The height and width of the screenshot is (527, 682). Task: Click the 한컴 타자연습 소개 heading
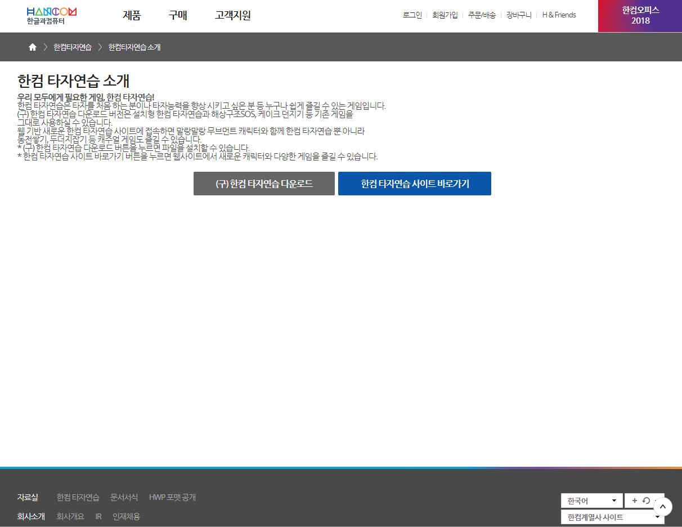coord(74,81)
